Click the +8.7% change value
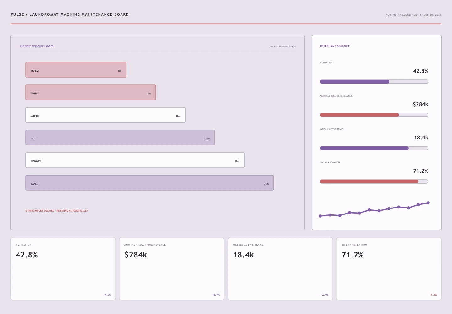The width and height of the screenshot is (452, 314). 216,295
